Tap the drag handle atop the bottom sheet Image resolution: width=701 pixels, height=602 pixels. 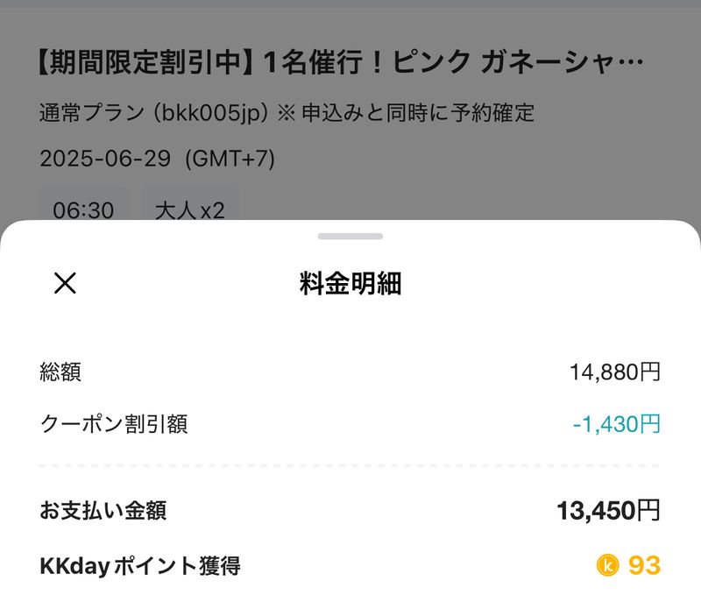pyautogui.click(x=350, y=236)
